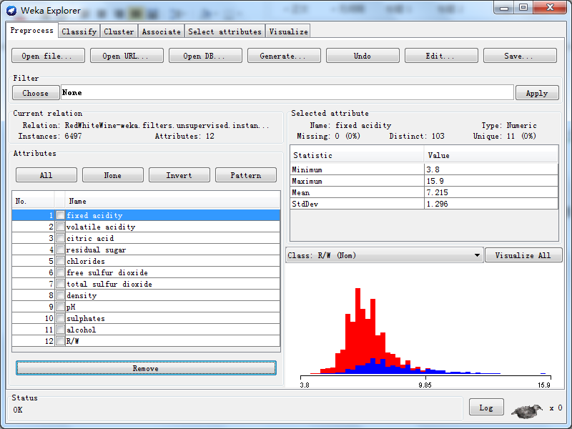Screen dimensions: 572x429
Task: Select the fixed acidity row
Action: 146,215
